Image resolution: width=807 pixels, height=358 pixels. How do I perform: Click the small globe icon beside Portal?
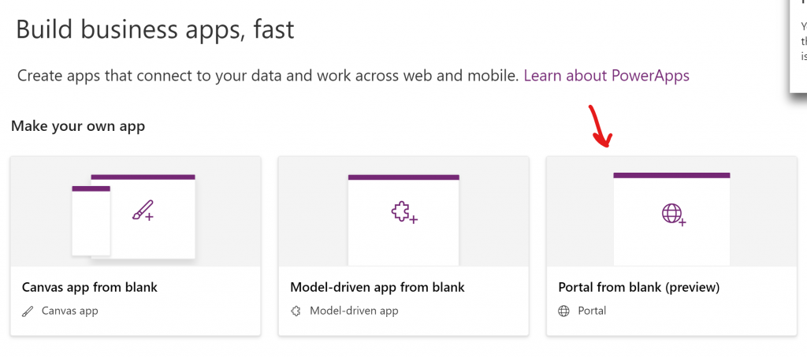pos(564,311)
